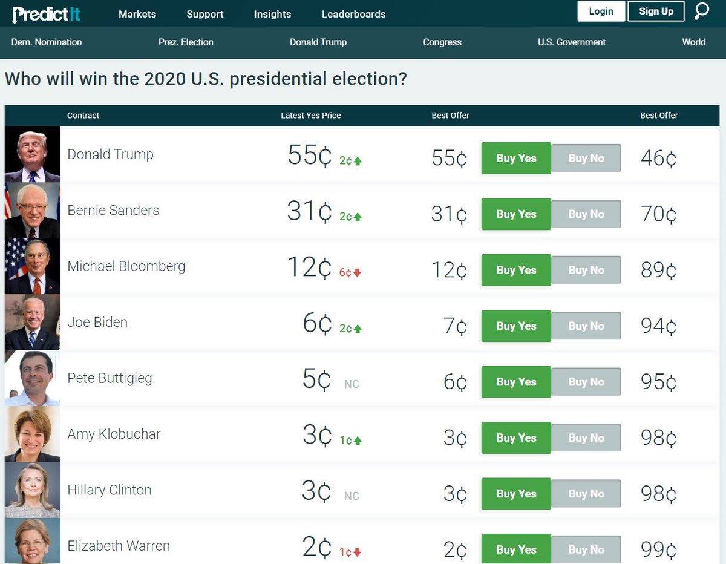Buy Yes on Elizabeth Warren
Image resolution: width=726 pixels, height=564 pixels.
[x=516, y=549]
